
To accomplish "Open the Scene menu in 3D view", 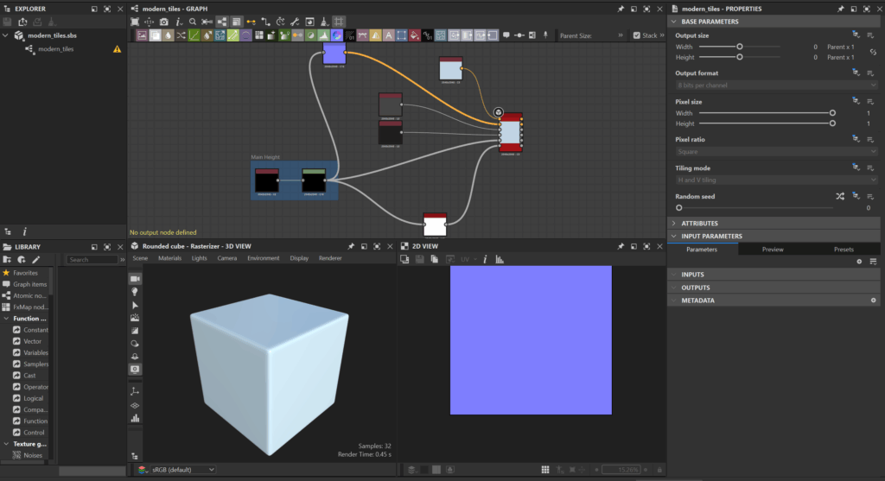I will pyautogui.click(x=140, y=258).
